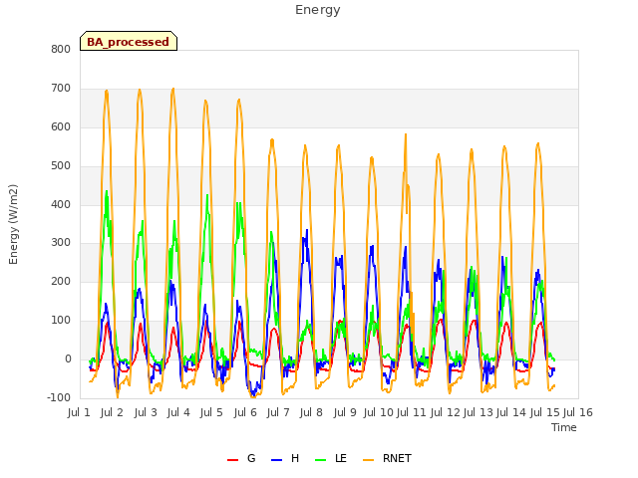Click the 800 y-axis tick label
638x478 pixels.
point(61,49)
